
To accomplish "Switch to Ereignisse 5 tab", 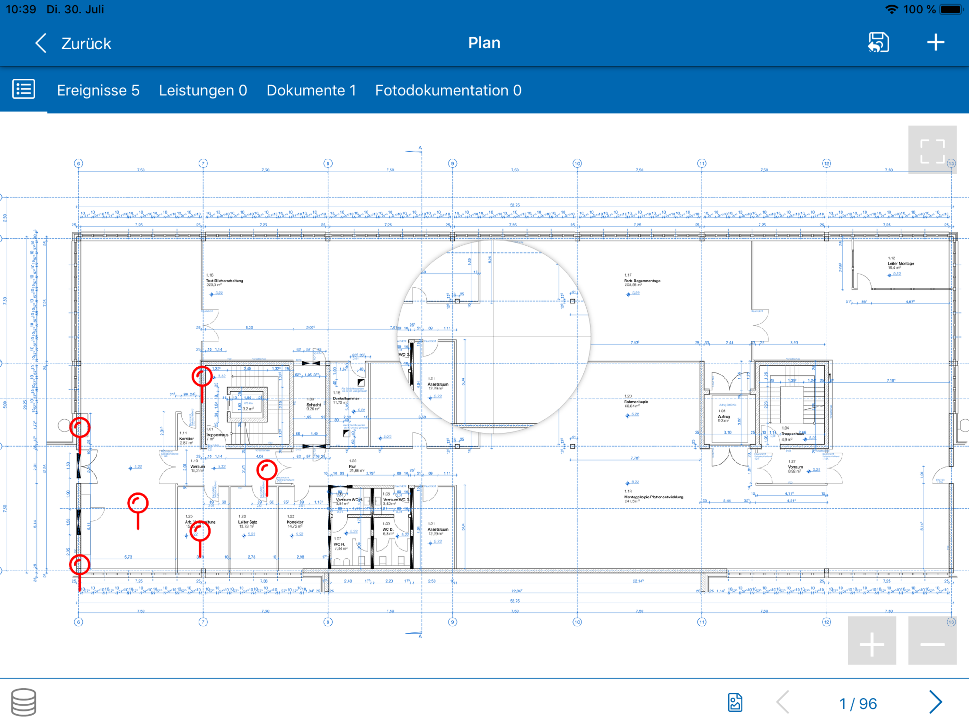I will [x=98, y=90].
